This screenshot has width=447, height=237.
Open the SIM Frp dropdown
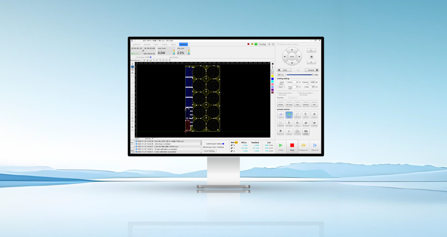click(x=282, y=75)
